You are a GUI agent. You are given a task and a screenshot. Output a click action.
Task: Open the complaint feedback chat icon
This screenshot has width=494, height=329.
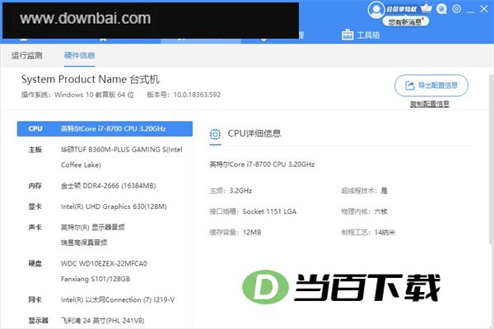441,9
